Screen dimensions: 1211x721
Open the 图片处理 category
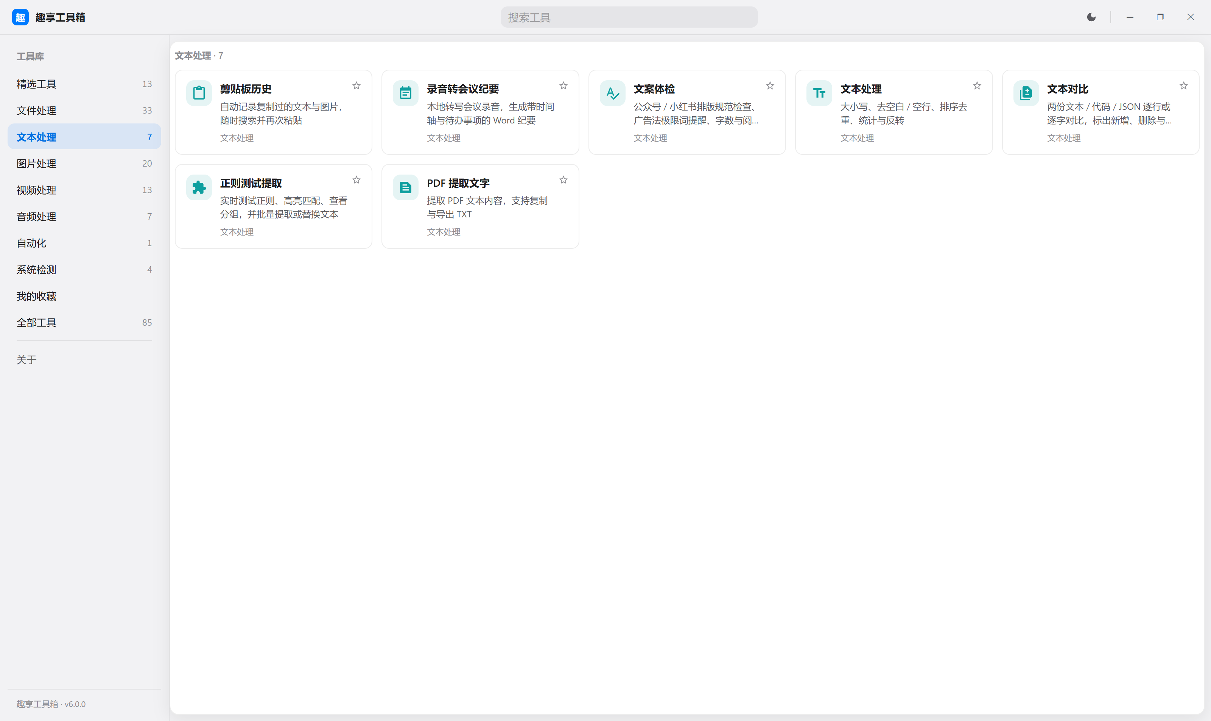[x=84, y=163]
